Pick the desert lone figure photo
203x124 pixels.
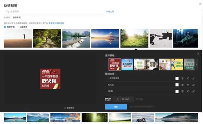pos(18,38)
